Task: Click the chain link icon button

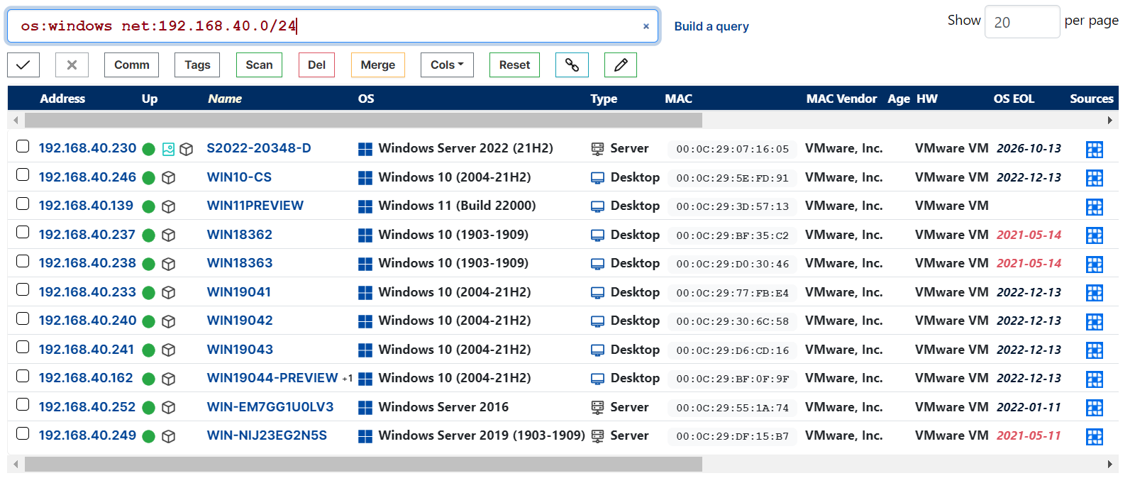Action: pos(572,65)
